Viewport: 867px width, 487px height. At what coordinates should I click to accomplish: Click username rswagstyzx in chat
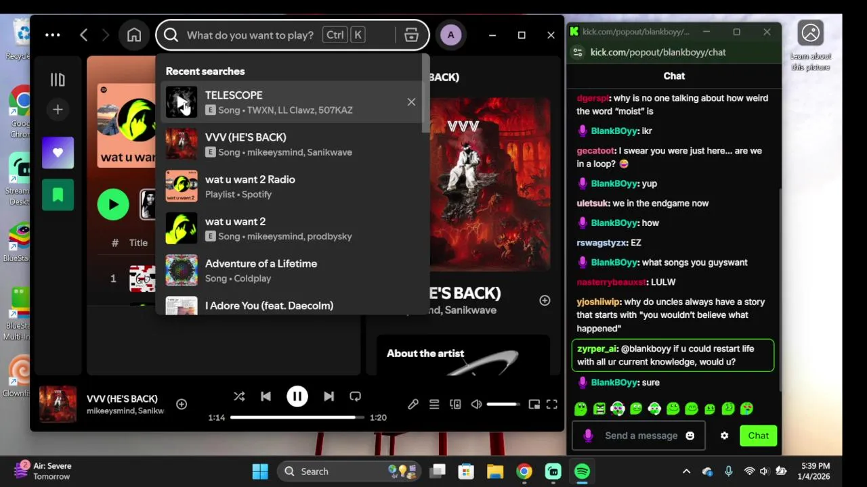pos(601,242)
